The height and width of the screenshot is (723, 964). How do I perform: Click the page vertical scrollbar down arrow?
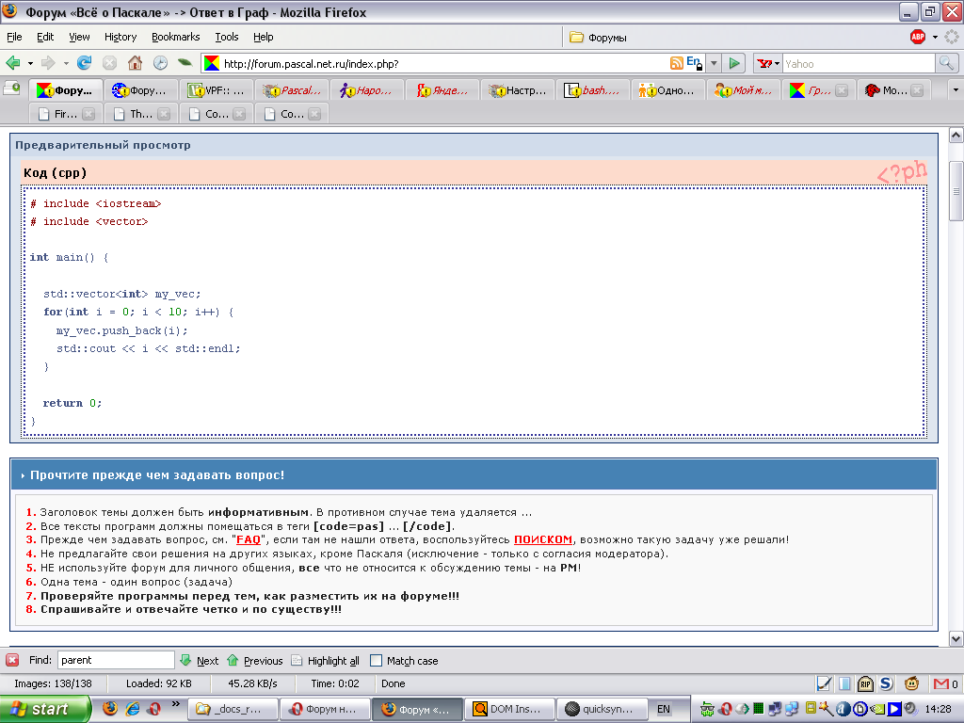click(x=956, y=638)
